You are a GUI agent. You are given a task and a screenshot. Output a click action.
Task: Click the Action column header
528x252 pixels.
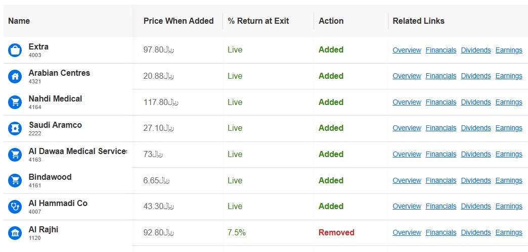point(331,21)
